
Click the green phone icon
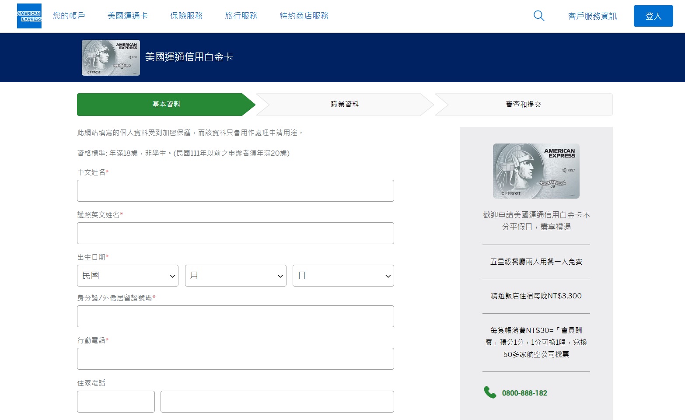point(490,392)
